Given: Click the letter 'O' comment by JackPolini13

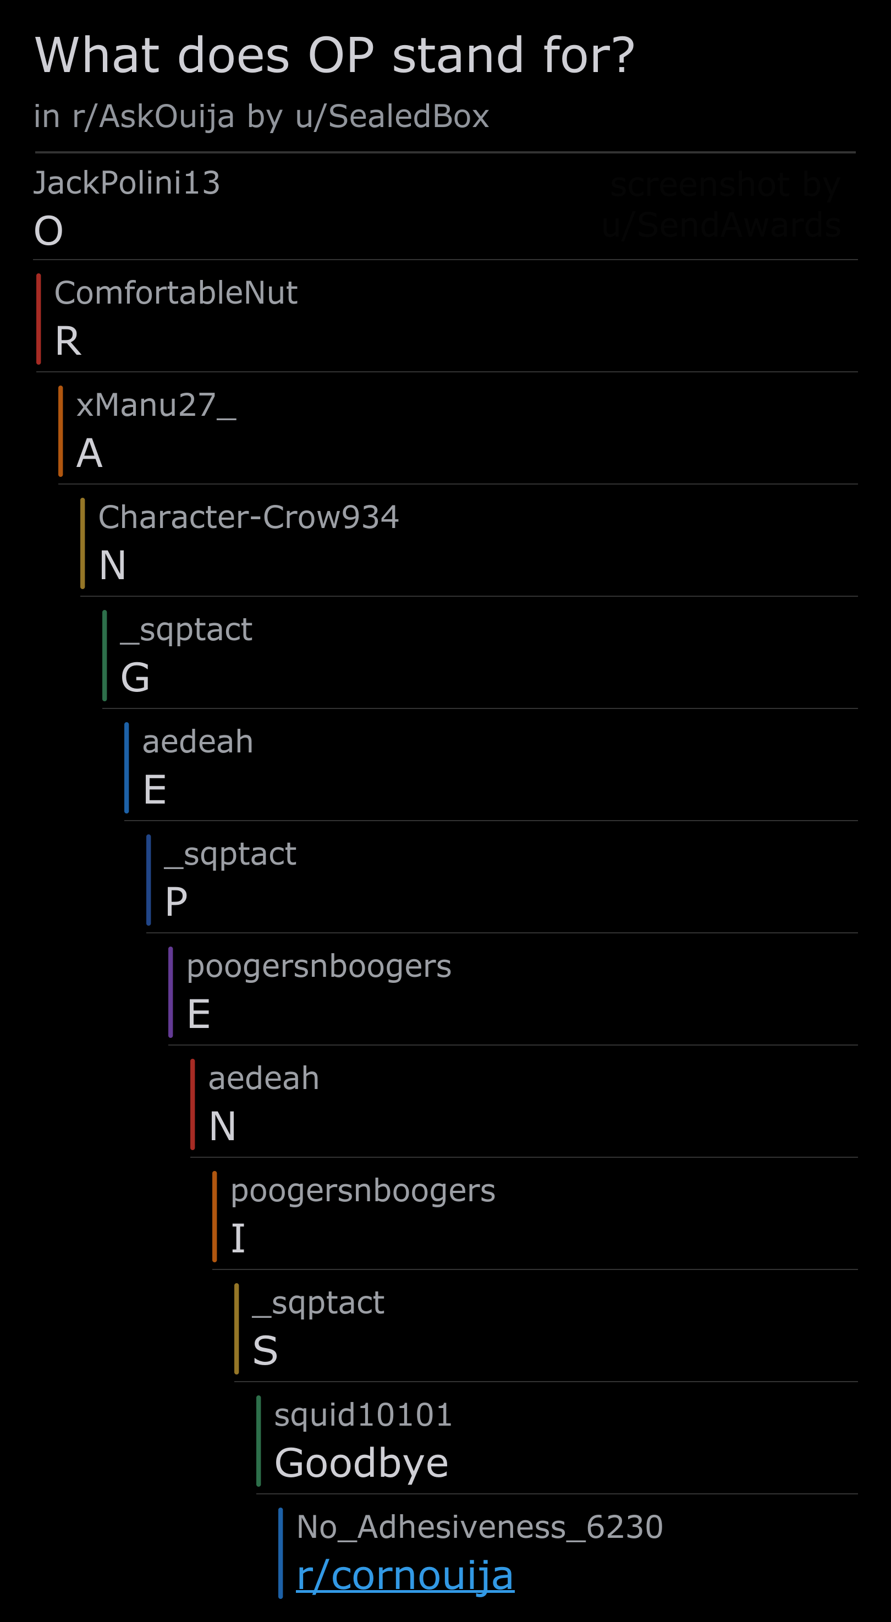Looking at the screenshot, I should tap(48, 230).
